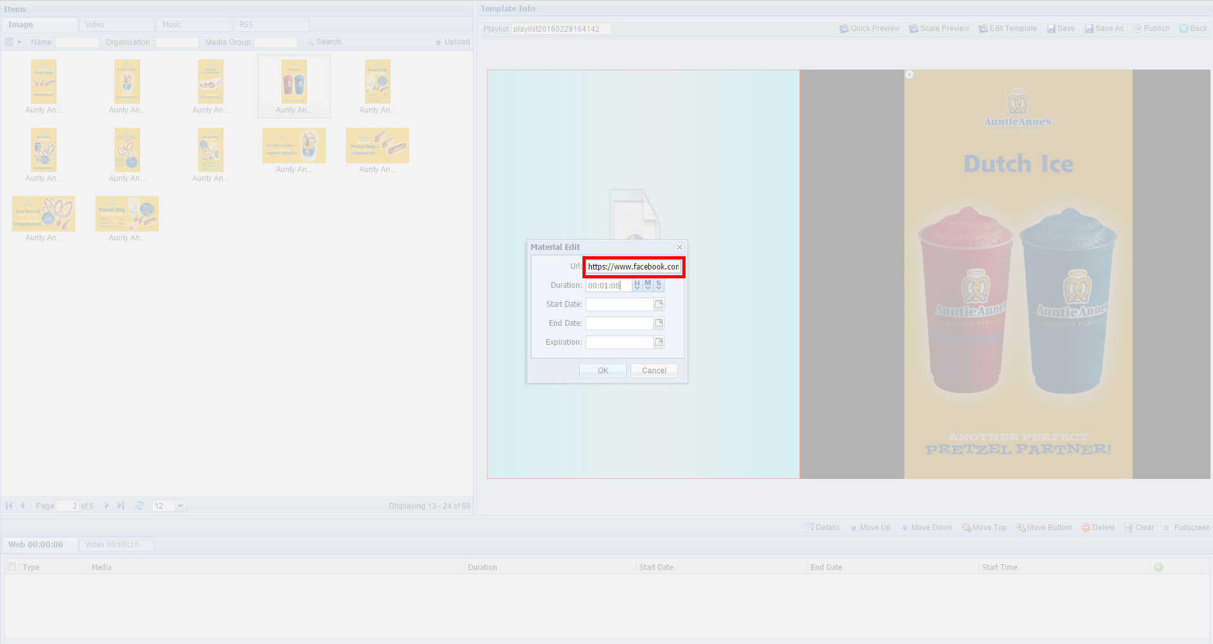Go to next page of items
This screenshot has width=1213, height=644.
pos(106,505)
